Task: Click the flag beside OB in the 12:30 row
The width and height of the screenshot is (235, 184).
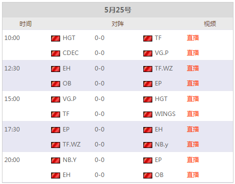Action: [x=56, y=84]
